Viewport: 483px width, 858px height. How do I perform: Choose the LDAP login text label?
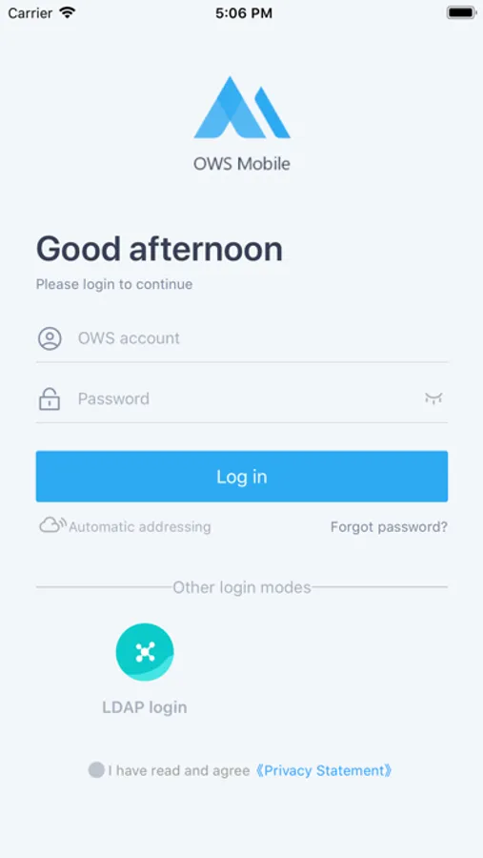tap(145, 707)
